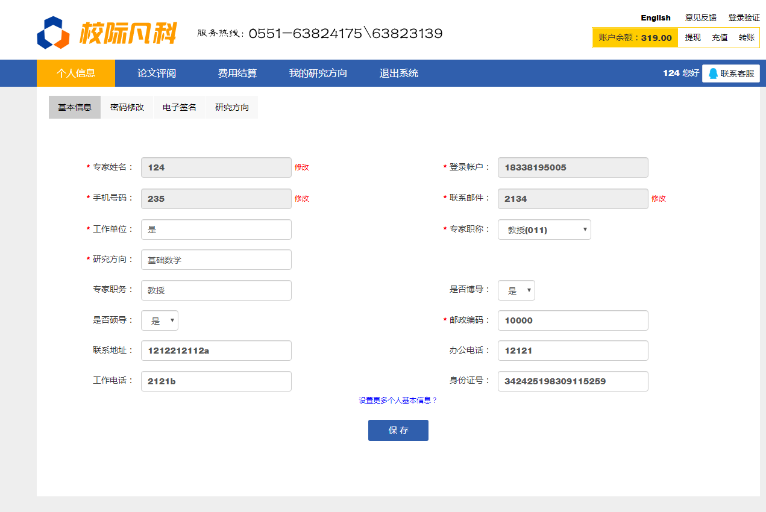Select the 研究方向 sub-tab
The width and height of the screenshot is (766, 512).
point(232,107)
